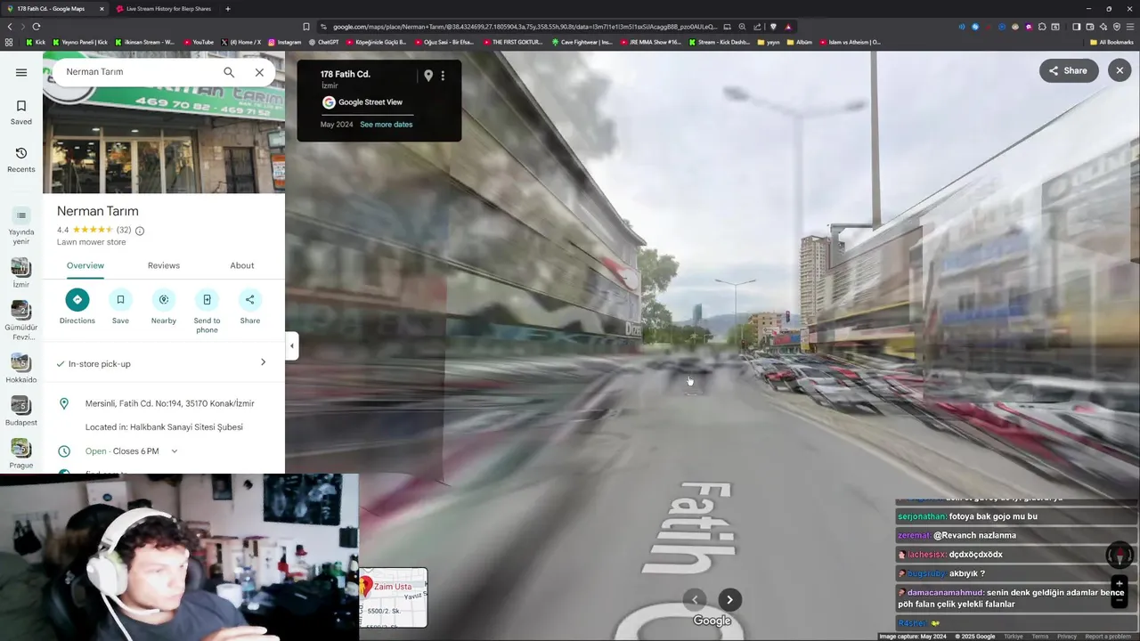
Task: Click the Report a problem link
Action: 1108,637
